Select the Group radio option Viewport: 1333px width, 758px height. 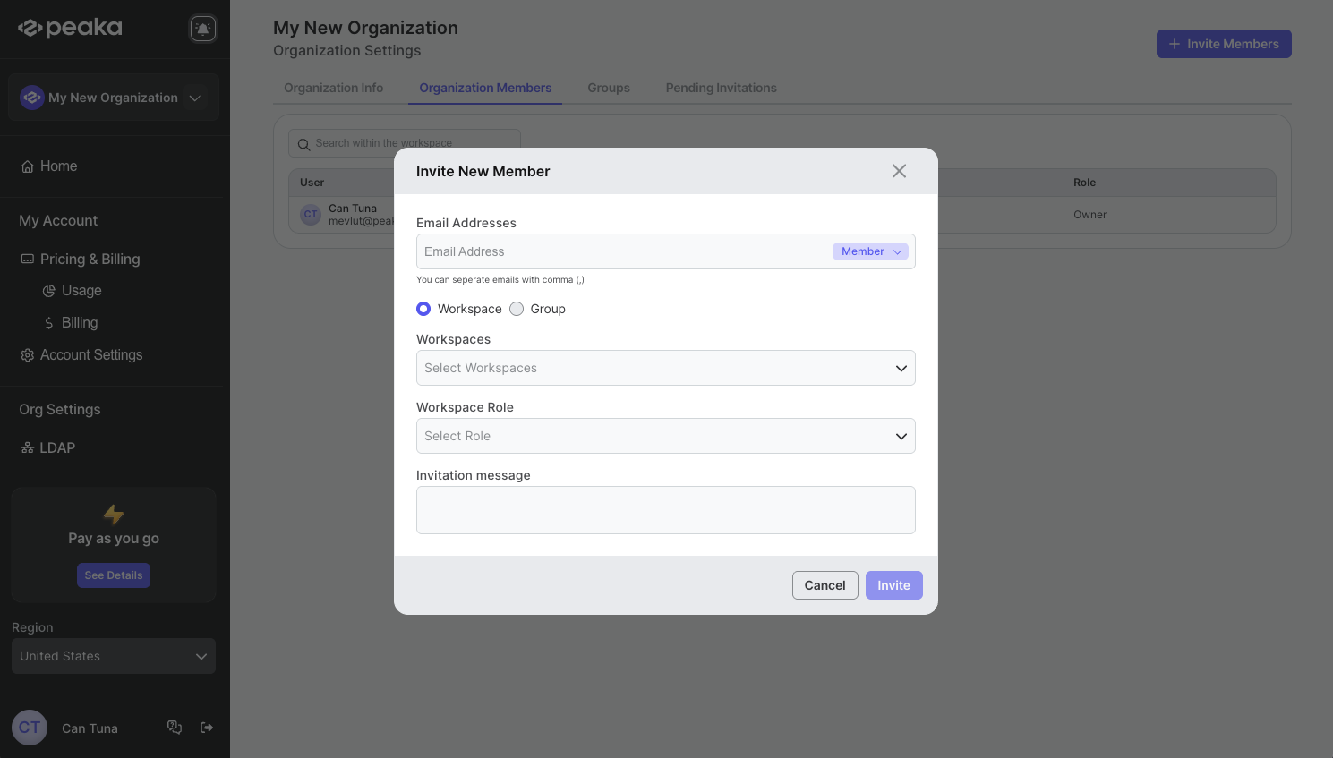(517, 309)
